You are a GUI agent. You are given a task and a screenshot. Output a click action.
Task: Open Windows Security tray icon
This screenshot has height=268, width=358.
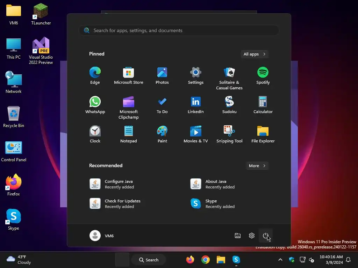pos(292,260)
